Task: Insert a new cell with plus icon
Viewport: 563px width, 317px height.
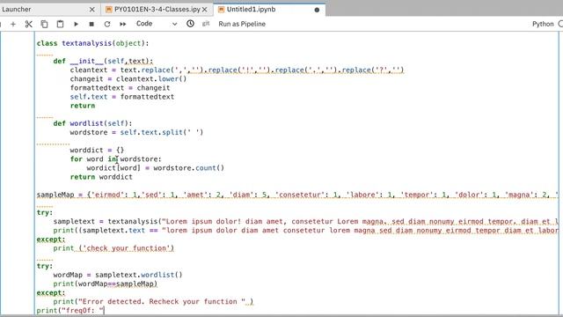Action: point(13,24)
